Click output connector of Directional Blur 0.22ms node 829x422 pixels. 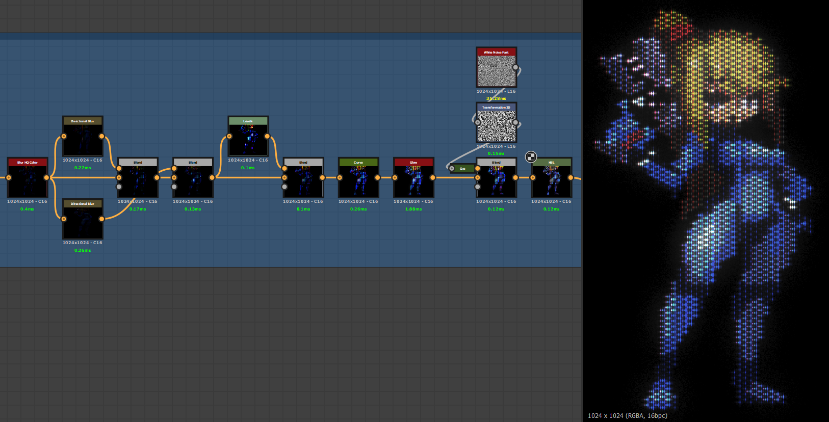101,136
